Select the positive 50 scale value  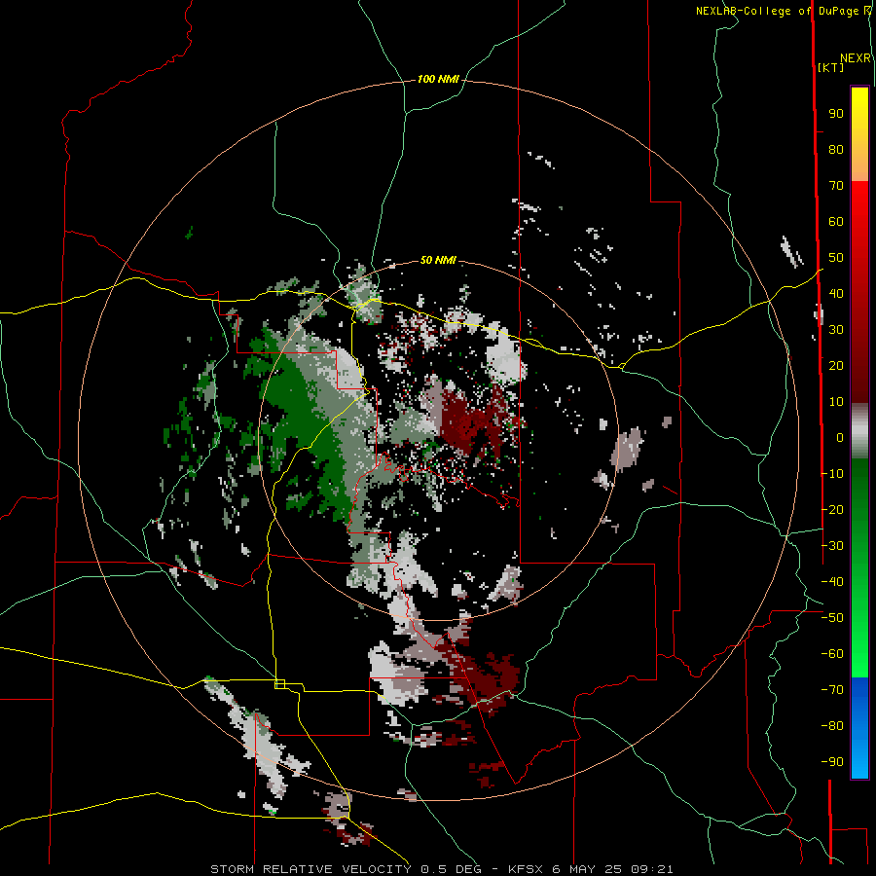coord(836,258)
